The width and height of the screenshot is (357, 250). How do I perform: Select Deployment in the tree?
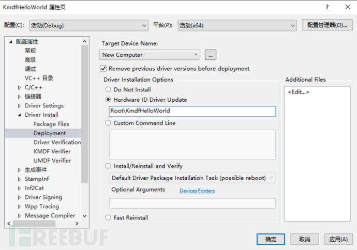[x=49, y=133]
